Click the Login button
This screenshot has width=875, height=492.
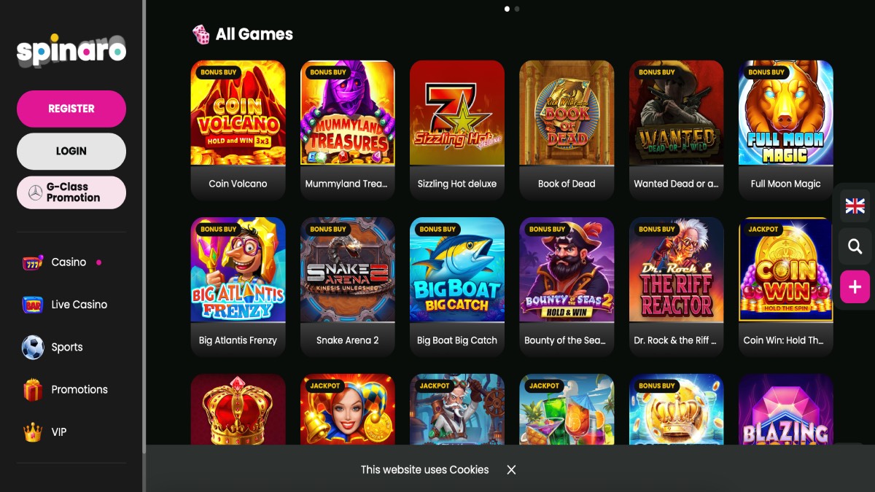coord(71,151)
